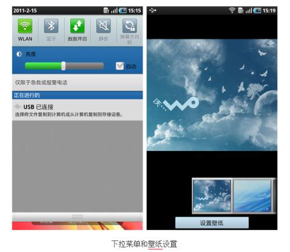This screenshot has height=252, width=290.
Task: Check the 自动 auto brightness checkbox
Action: [119, 66]
